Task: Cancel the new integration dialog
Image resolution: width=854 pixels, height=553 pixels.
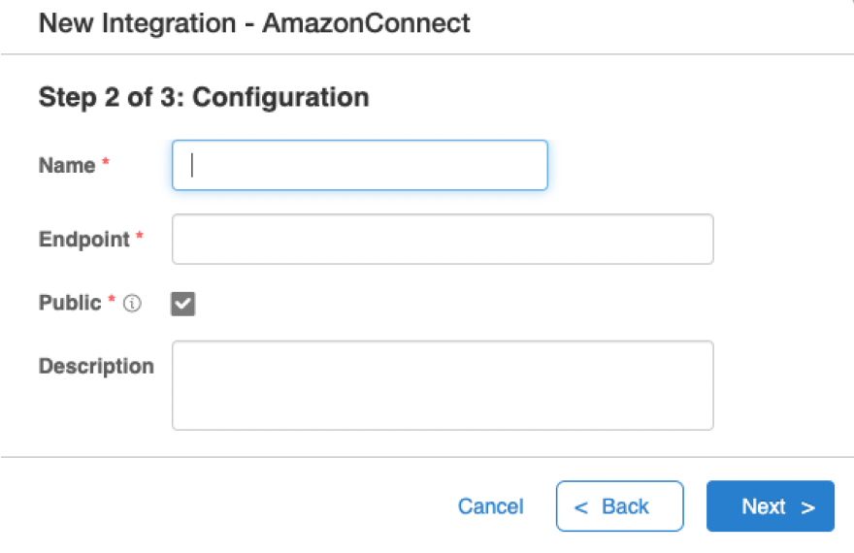Action: pos(490,506)
